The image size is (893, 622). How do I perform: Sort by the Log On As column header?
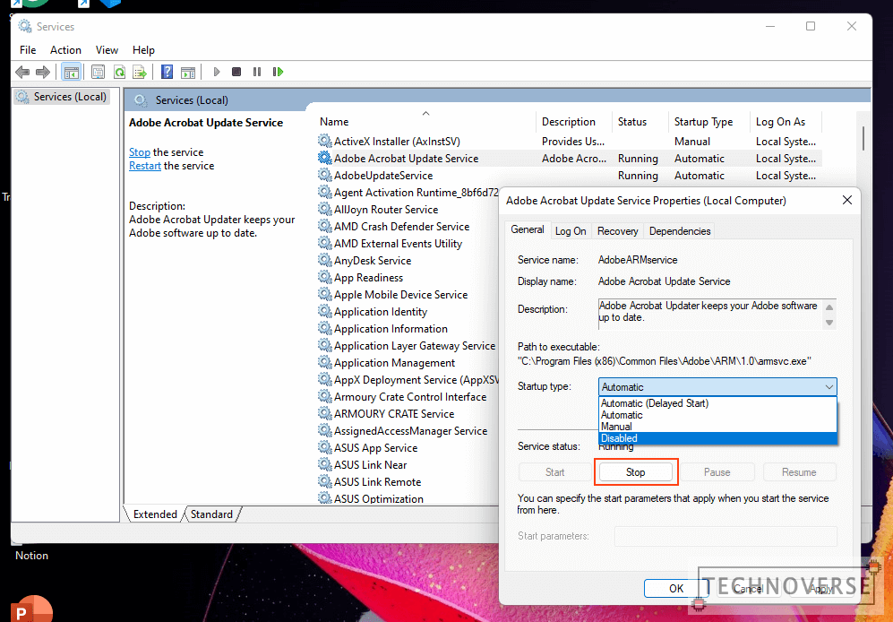pos(786,121)
